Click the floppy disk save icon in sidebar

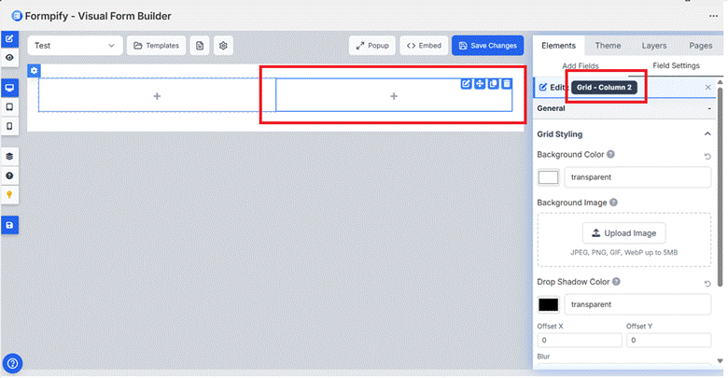9,225
